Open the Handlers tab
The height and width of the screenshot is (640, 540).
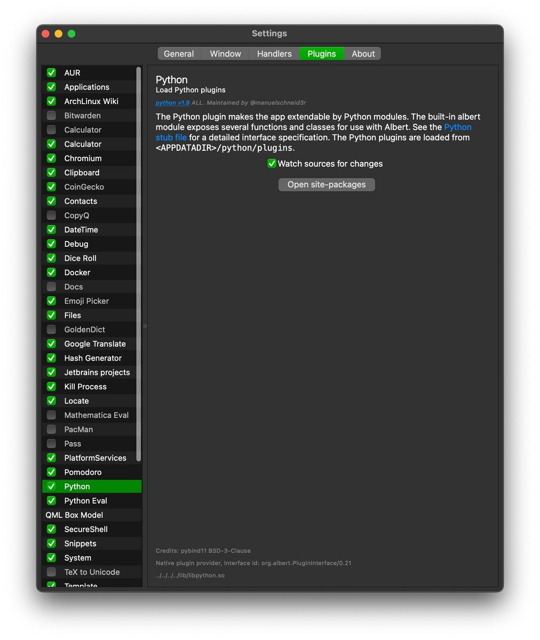coord(274,54)
